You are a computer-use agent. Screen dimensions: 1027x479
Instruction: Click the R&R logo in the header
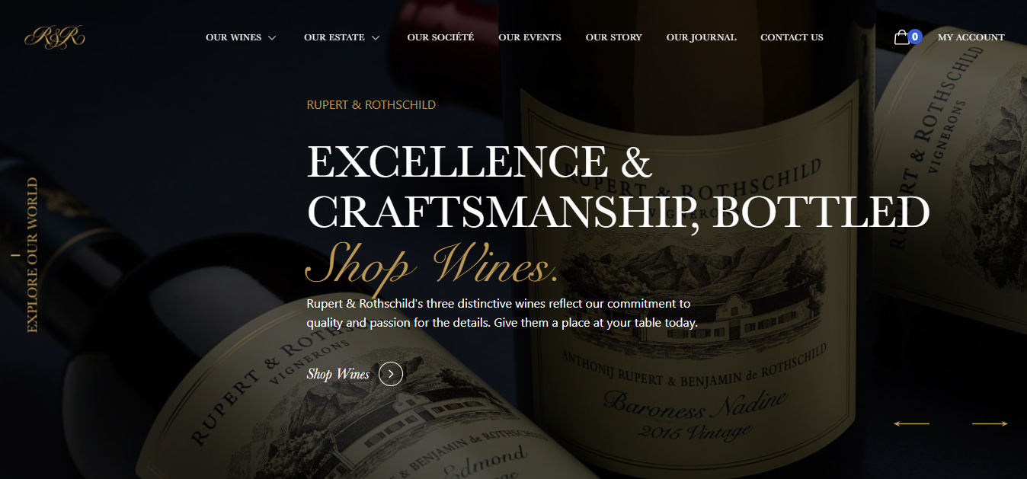pos(55,37)
